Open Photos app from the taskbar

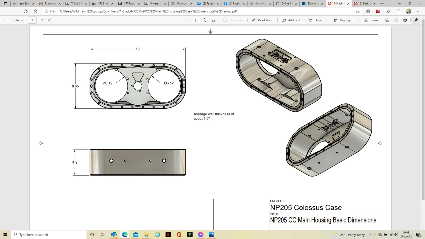tap(211, 235)
